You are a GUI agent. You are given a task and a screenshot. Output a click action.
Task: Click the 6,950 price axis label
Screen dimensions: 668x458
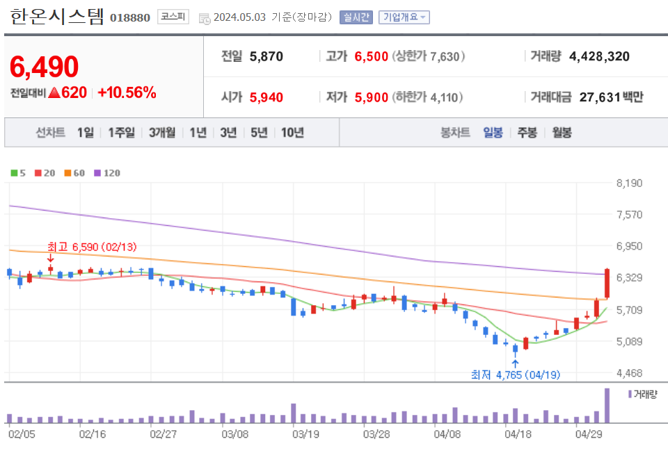click(629, 246)
